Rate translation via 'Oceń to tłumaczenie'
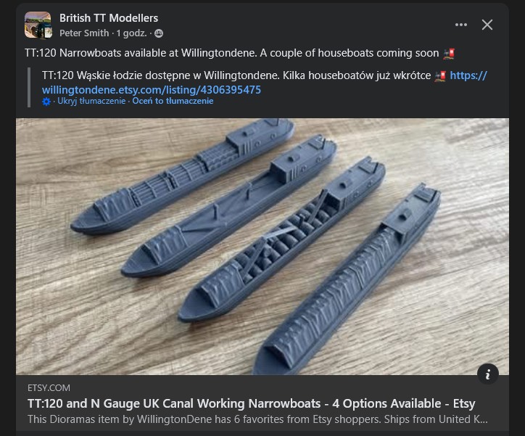The height and width of the screenshot is (436, 525). [x=173, y=101]
